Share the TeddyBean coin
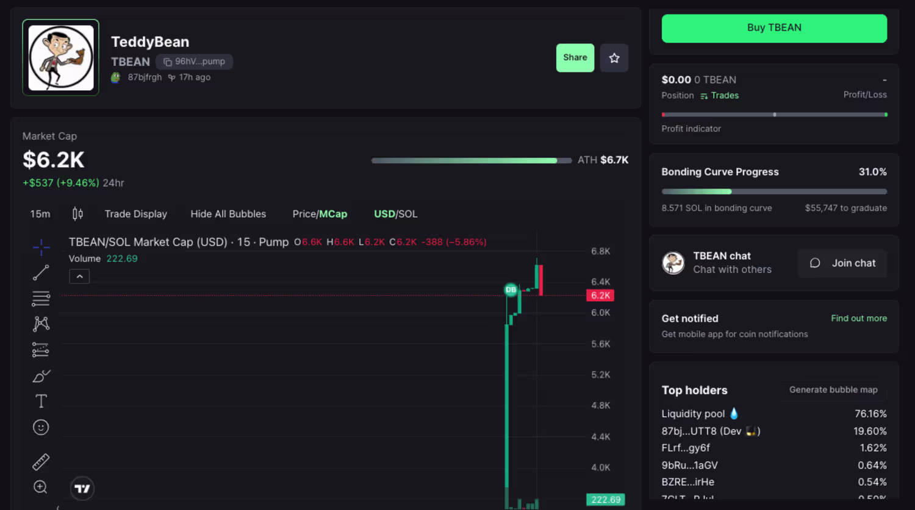Viewport: 915px width, 510px height. 575,58
